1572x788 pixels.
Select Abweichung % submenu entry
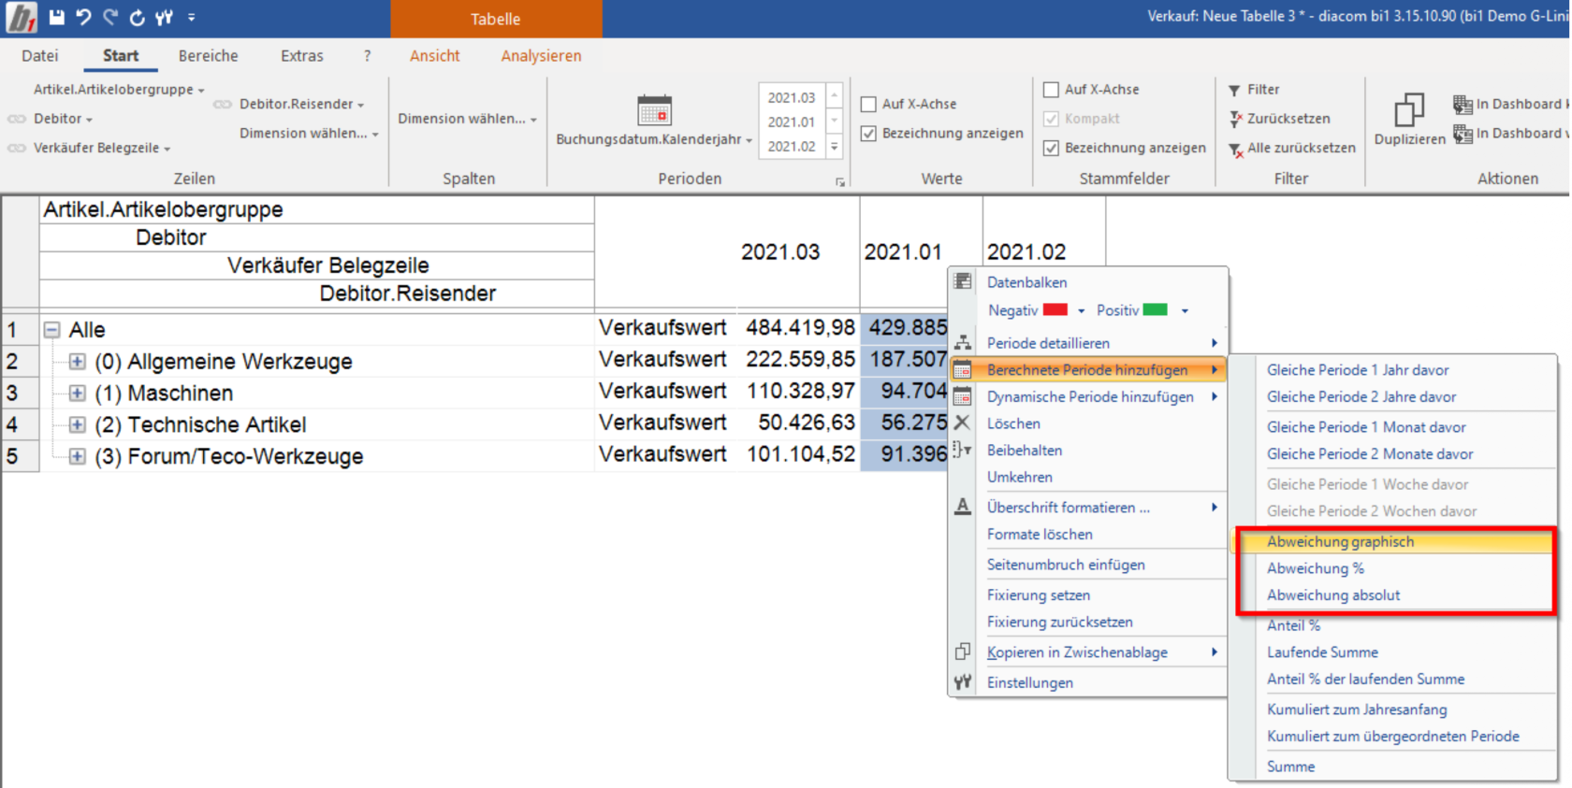tap(1394, 568)
